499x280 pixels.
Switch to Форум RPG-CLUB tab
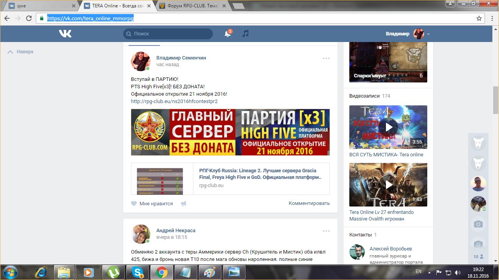[x=193, y=6]
